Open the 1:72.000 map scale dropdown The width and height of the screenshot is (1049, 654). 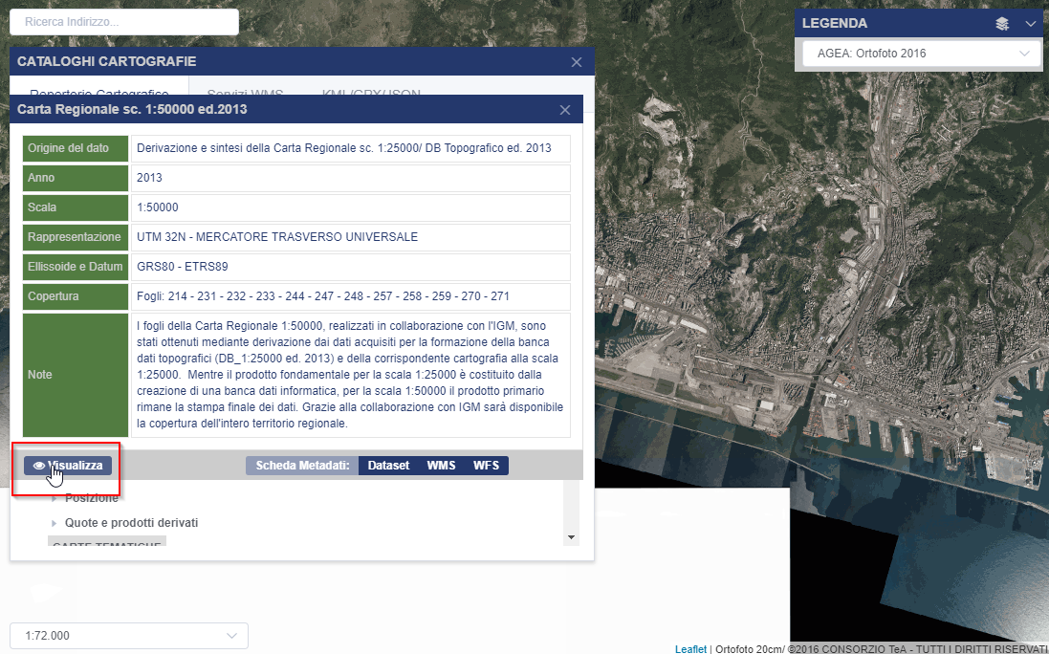tap(128, 636)
